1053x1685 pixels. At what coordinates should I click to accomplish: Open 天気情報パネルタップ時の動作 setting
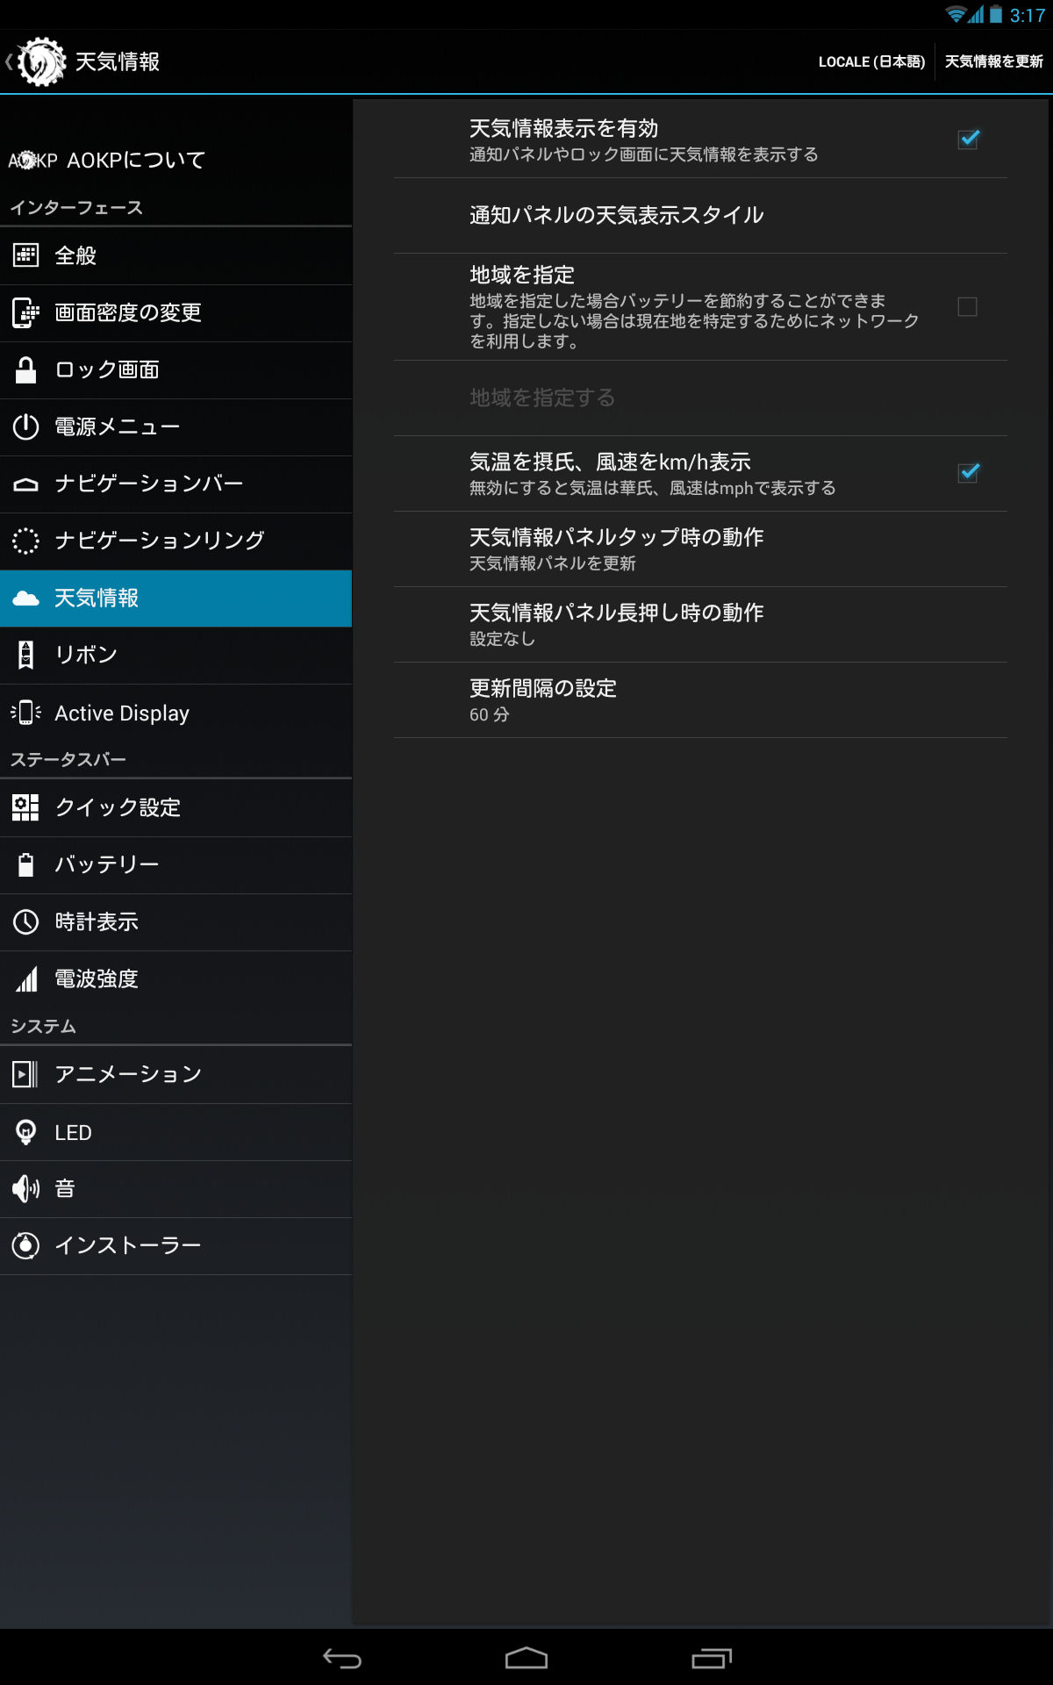[700, 549]
